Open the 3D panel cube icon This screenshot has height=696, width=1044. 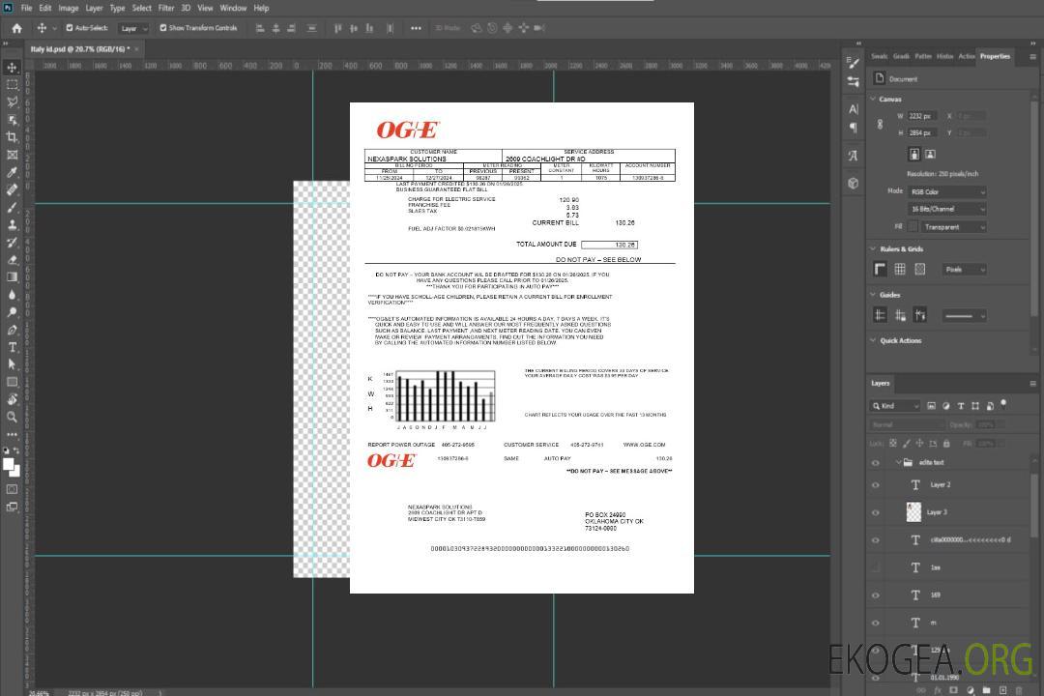pos(853,183)
